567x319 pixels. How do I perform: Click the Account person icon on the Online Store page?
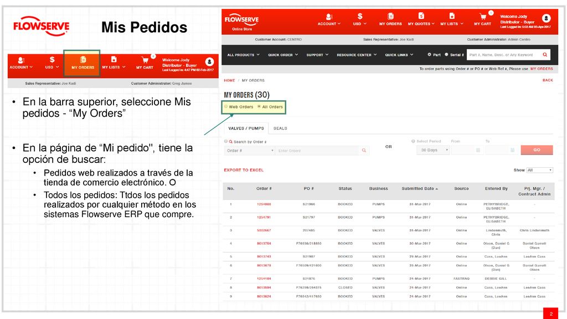point(329,17)
